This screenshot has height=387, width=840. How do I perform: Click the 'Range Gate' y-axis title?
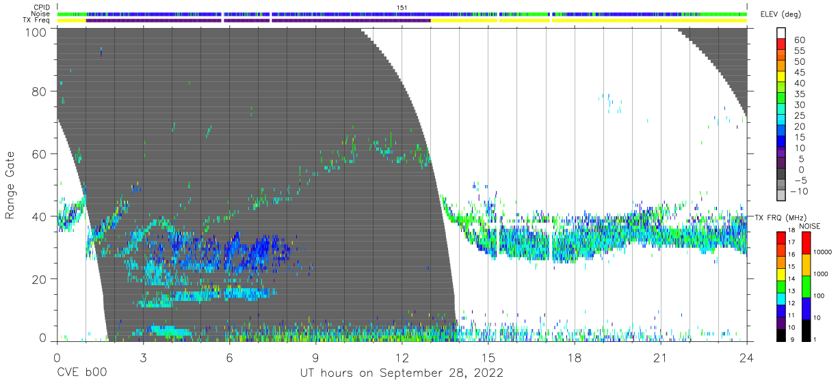point(10,184)
